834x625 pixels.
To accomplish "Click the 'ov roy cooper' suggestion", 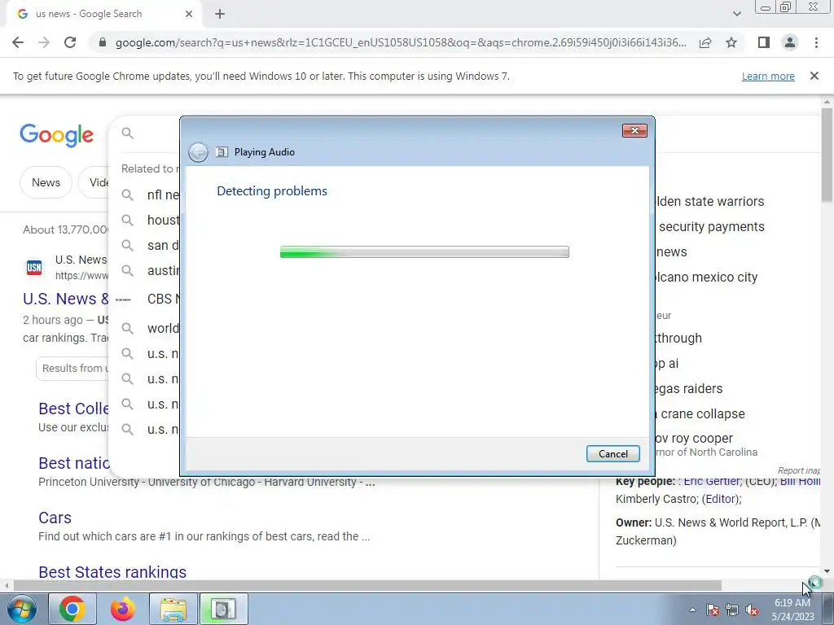I will (x=694, y=439).
